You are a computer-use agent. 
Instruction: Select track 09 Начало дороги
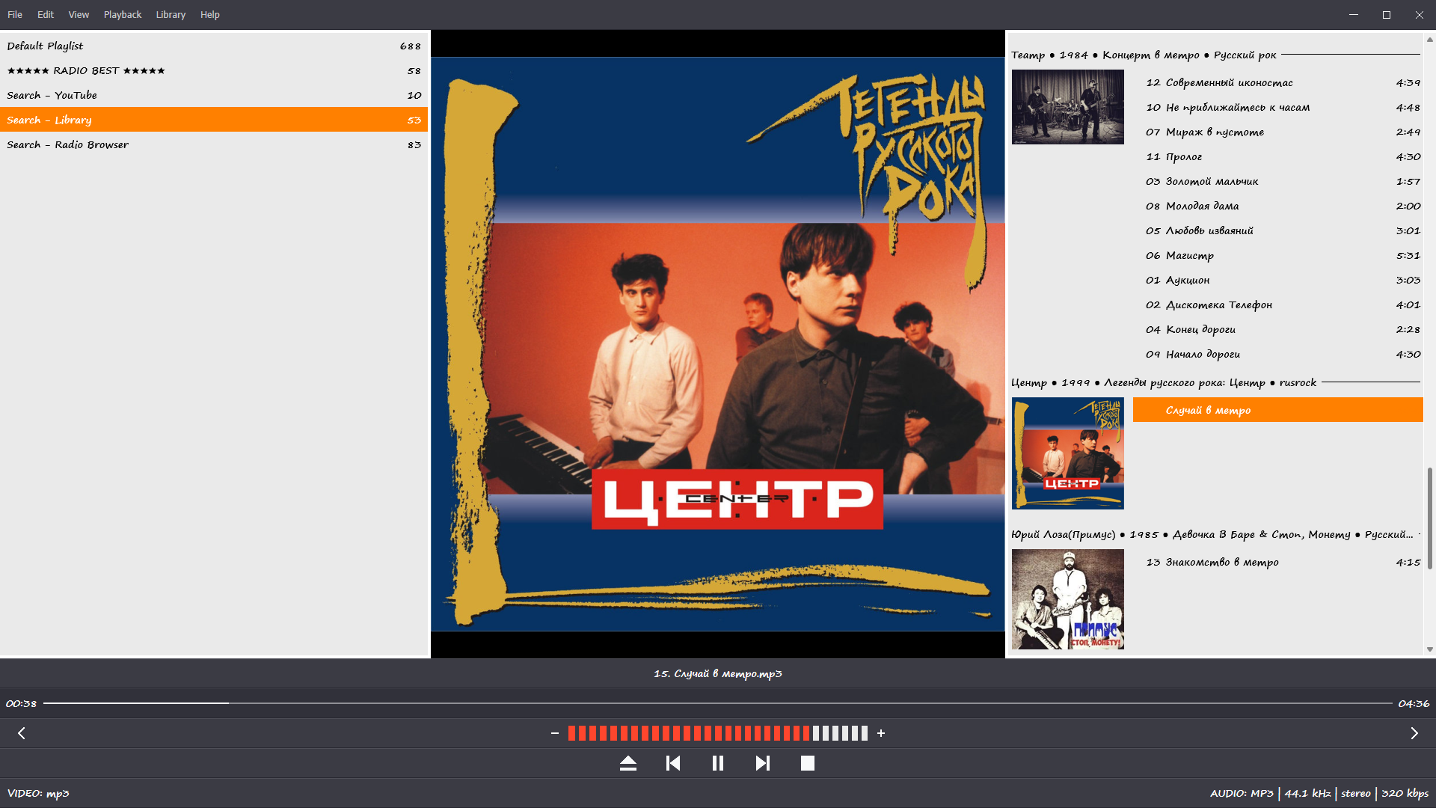point(1278,354)
